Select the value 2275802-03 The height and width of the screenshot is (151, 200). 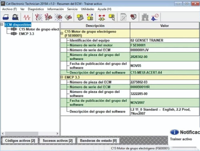click(x=139, y=82)
